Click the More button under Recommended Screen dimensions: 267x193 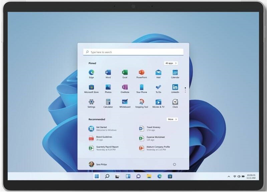click(x=172, y=119)
